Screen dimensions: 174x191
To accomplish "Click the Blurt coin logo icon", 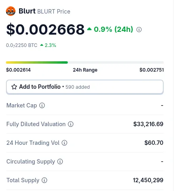I will (11, 11).
